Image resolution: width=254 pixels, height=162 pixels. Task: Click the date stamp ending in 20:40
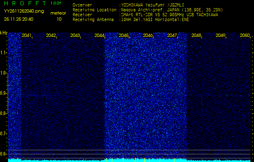19,19
